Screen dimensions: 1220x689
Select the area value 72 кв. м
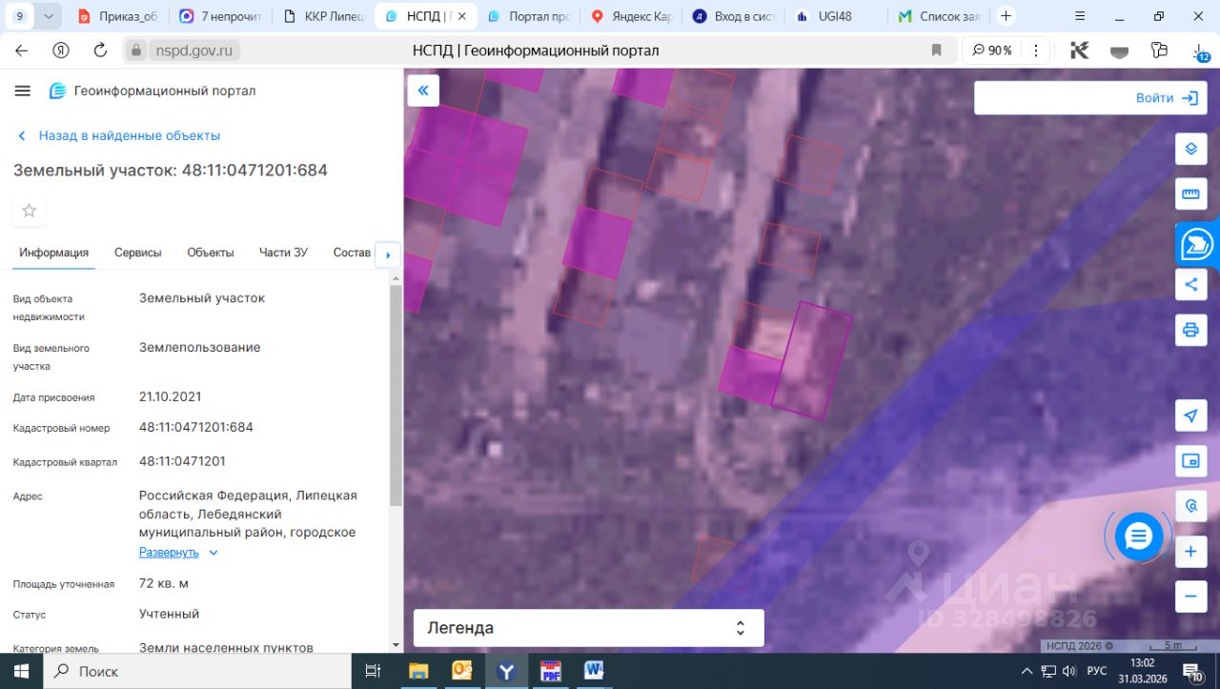[164, 583]
